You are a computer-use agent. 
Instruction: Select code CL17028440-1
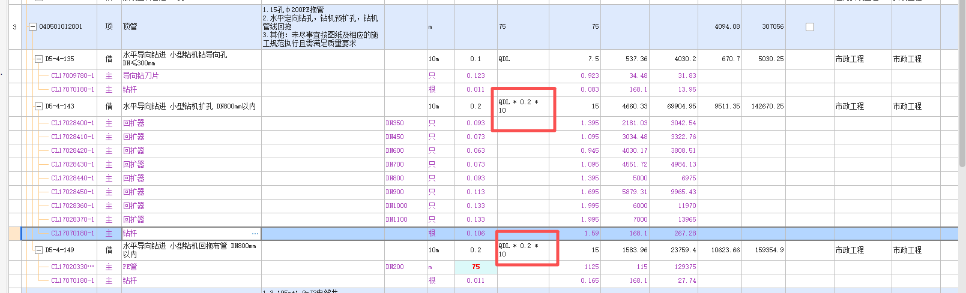click(73, 179)
